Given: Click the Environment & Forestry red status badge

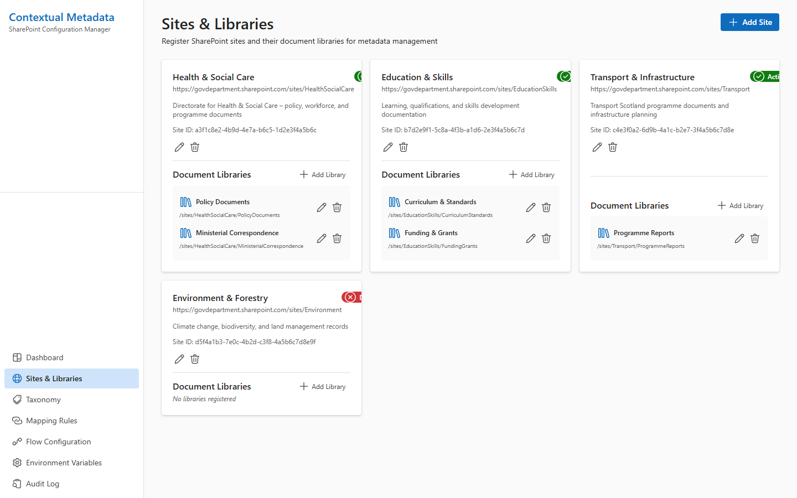Looking at the screenshot, I should click(352, 297).
